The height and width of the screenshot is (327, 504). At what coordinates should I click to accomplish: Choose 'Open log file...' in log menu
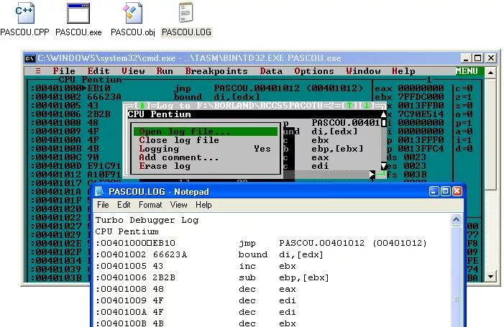(x=206, y=132)
